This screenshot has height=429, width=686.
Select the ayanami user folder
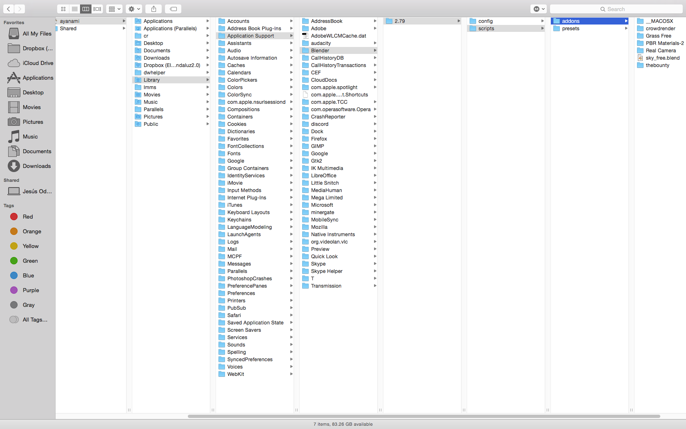coord(91,21)
